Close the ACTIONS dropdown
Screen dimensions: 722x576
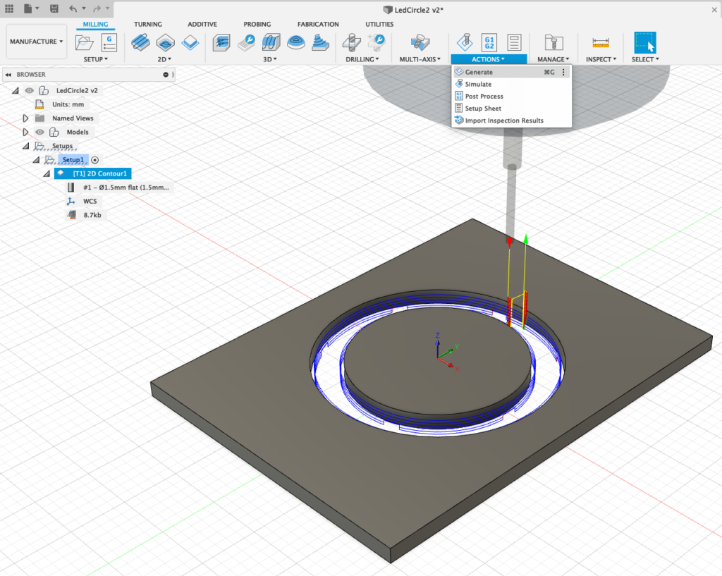point(489,59)
